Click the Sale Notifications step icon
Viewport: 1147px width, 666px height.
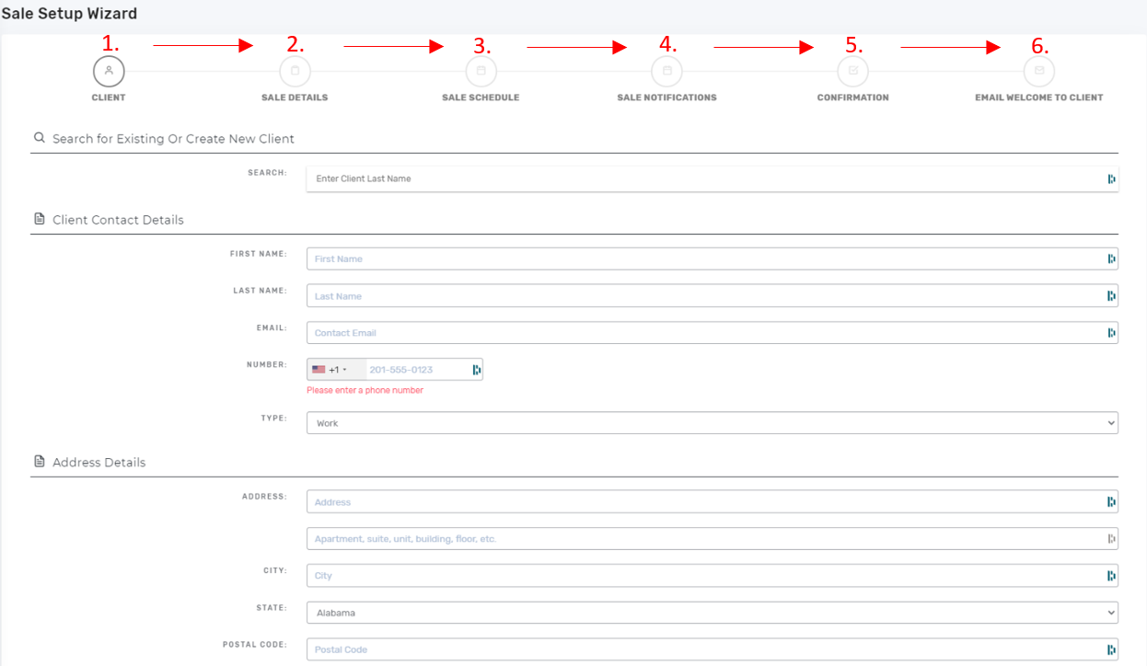coord(667,70)
